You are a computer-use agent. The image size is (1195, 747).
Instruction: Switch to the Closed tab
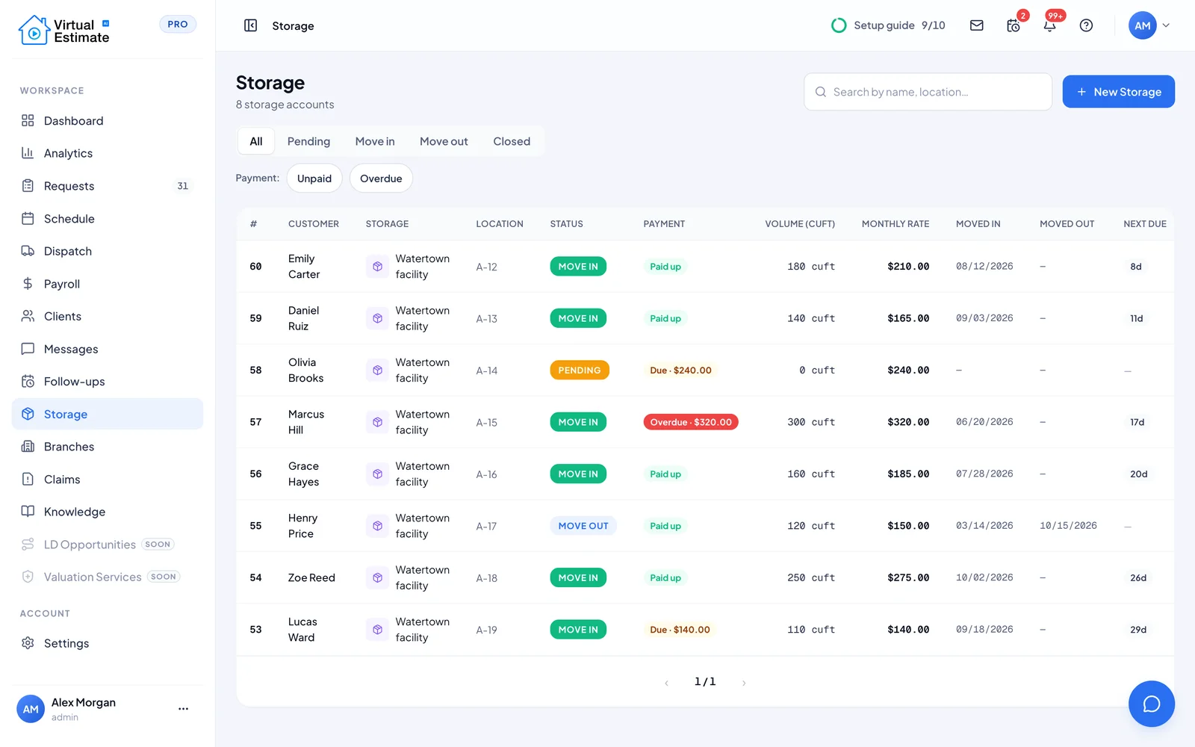512,141
